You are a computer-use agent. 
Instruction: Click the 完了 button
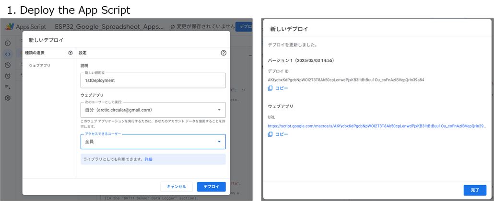coord(475,190)
